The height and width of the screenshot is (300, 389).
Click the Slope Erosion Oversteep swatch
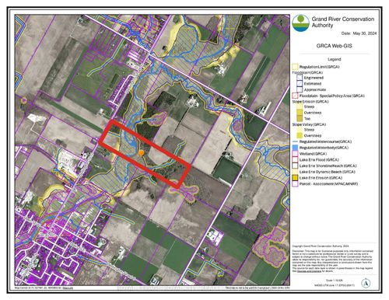[300, 113]
